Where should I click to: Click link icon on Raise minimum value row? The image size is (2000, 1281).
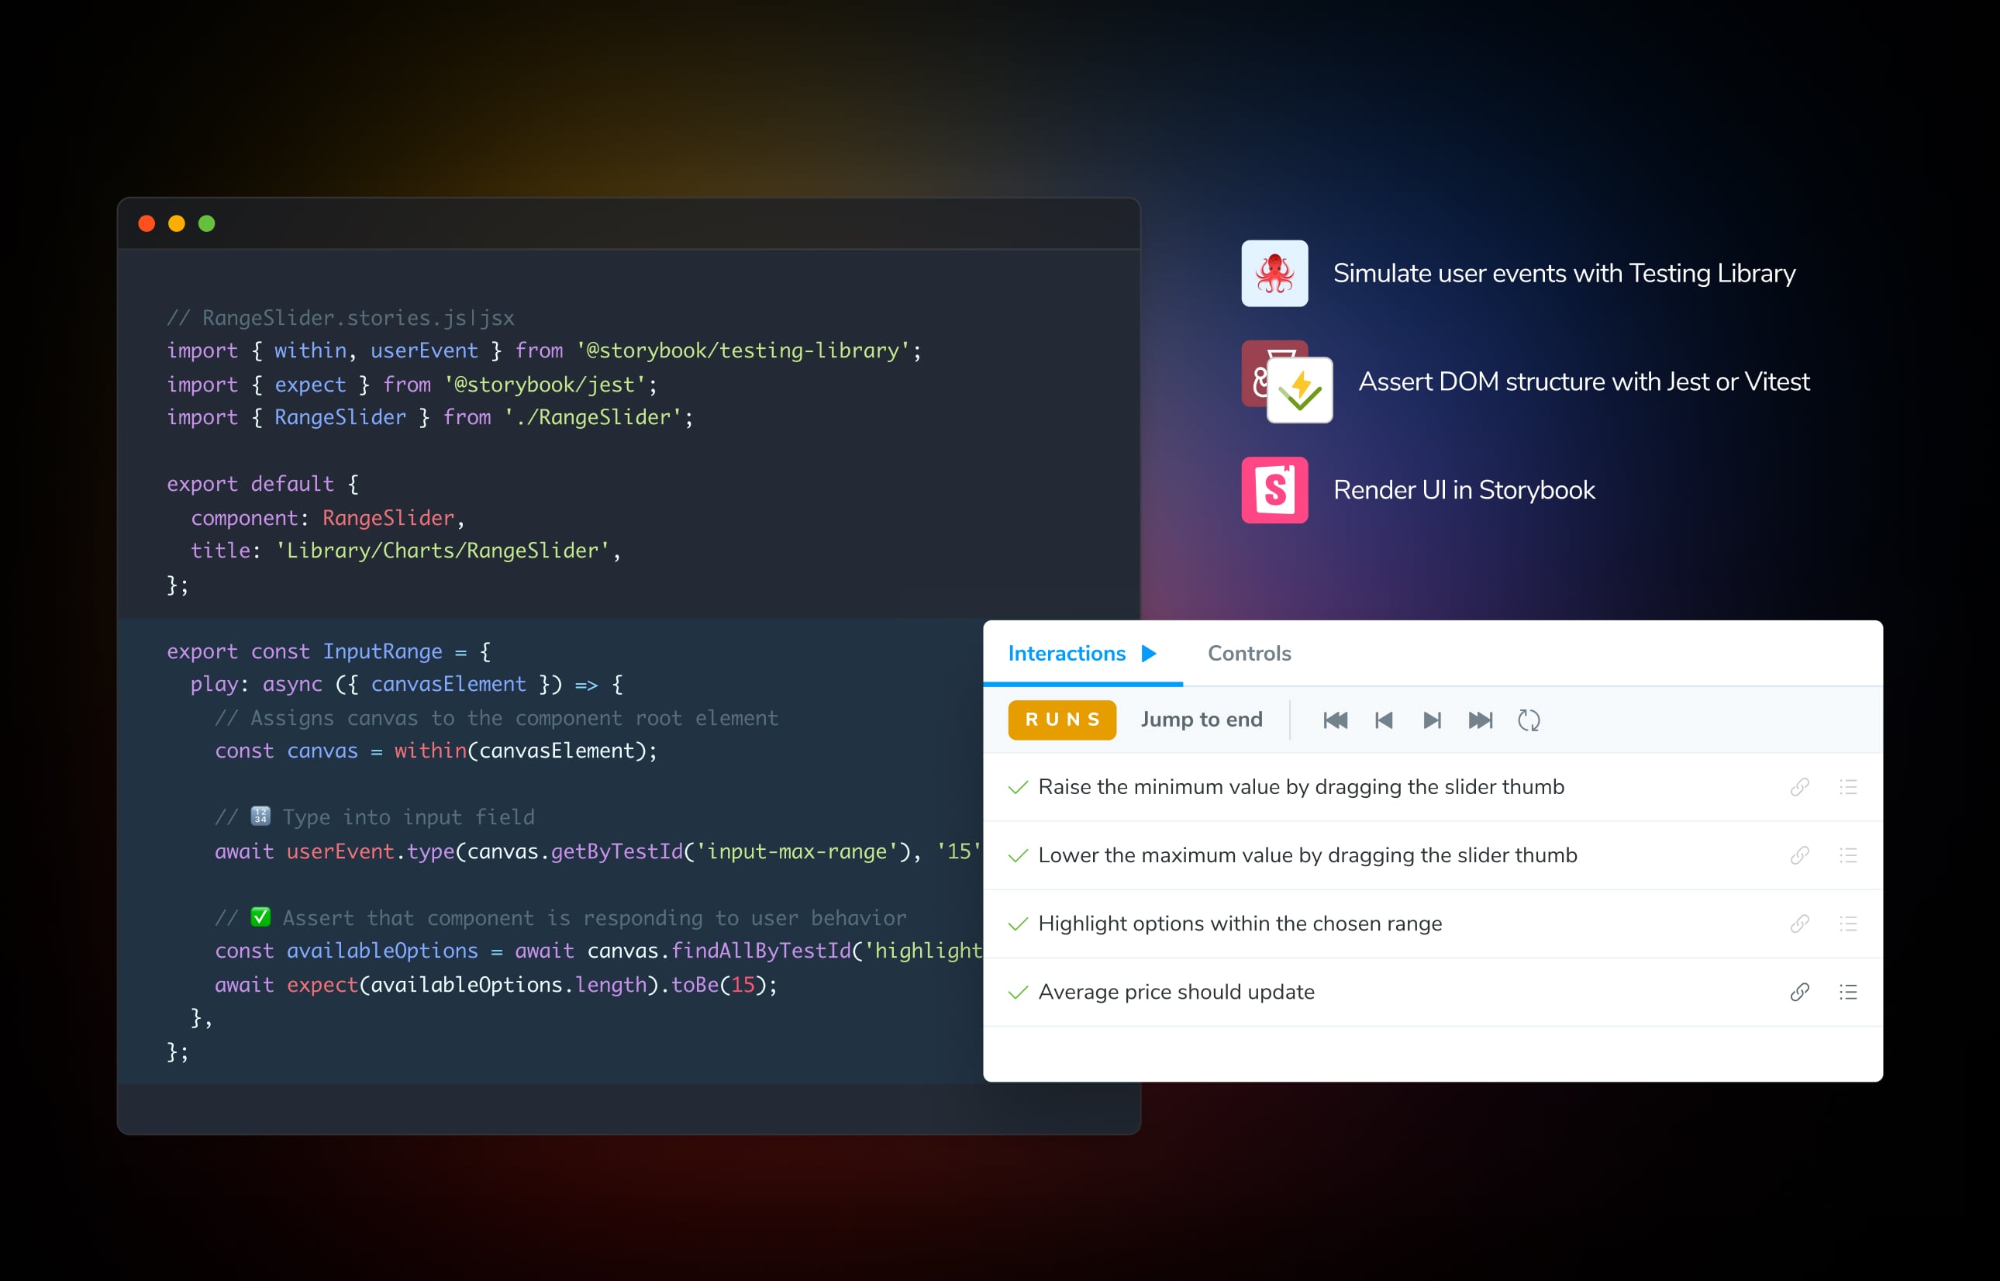pos(1799,787)
